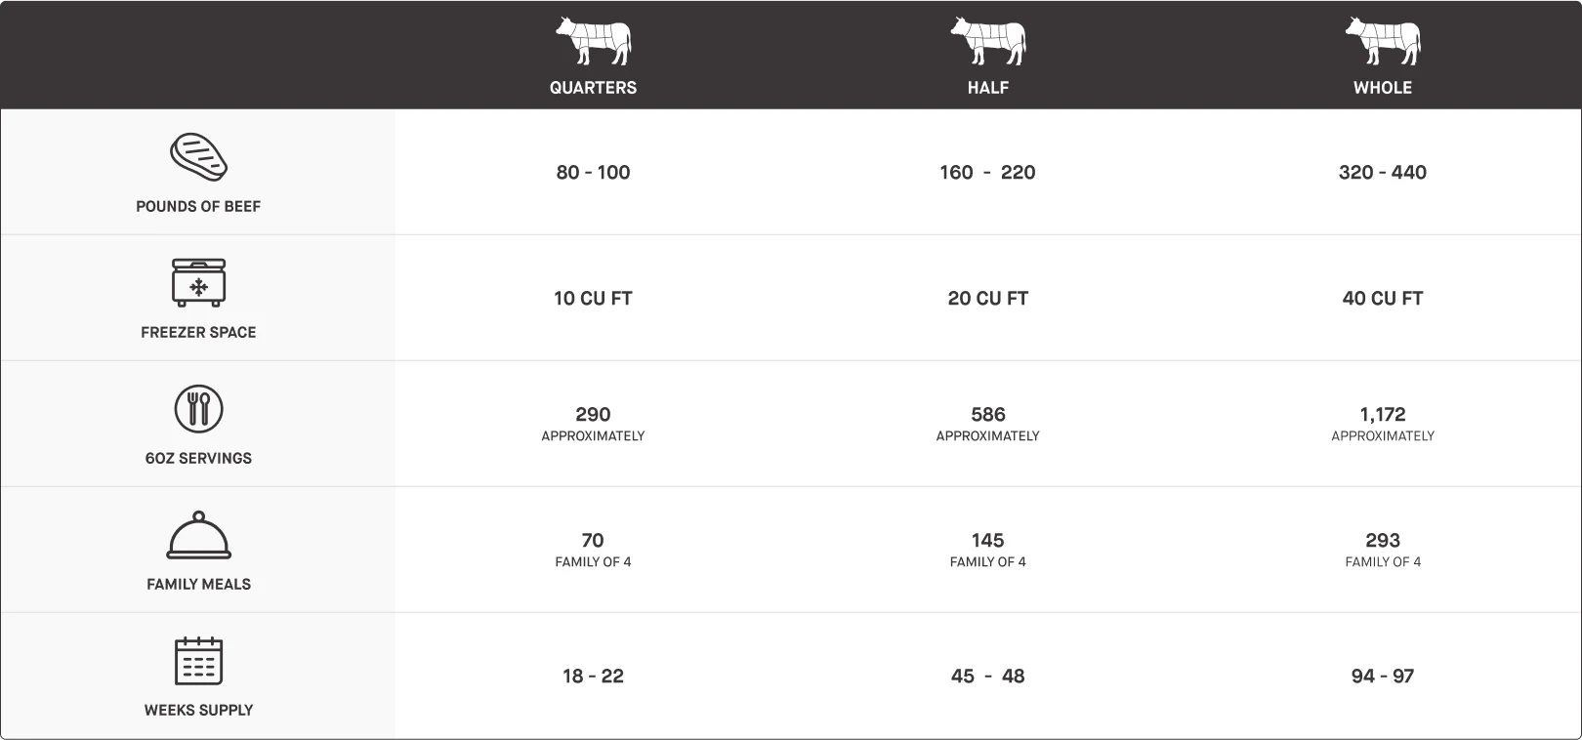Click the calendar Weeks Supply icon

coord(198,661)
